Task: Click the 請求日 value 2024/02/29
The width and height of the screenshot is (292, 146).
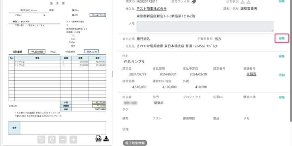Action: (x=138, y=74)
